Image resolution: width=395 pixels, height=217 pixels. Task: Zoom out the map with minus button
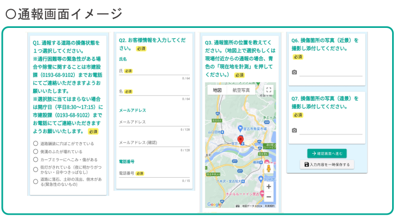coord(269,197)
